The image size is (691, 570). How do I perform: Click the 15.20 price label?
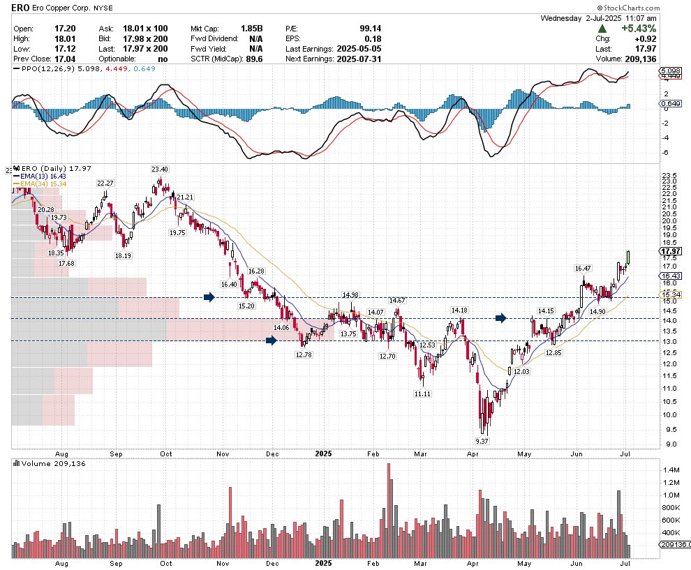(246, 306)
